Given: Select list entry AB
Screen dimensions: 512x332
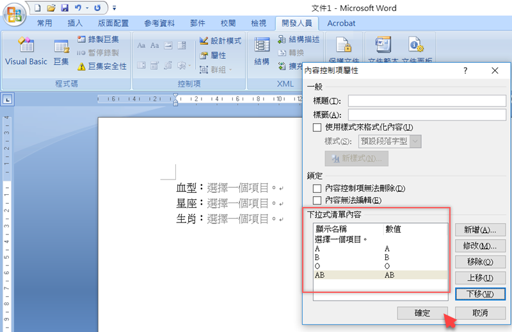Looking at the screenshot, I should pyautogui.click(x=381, y=275).
